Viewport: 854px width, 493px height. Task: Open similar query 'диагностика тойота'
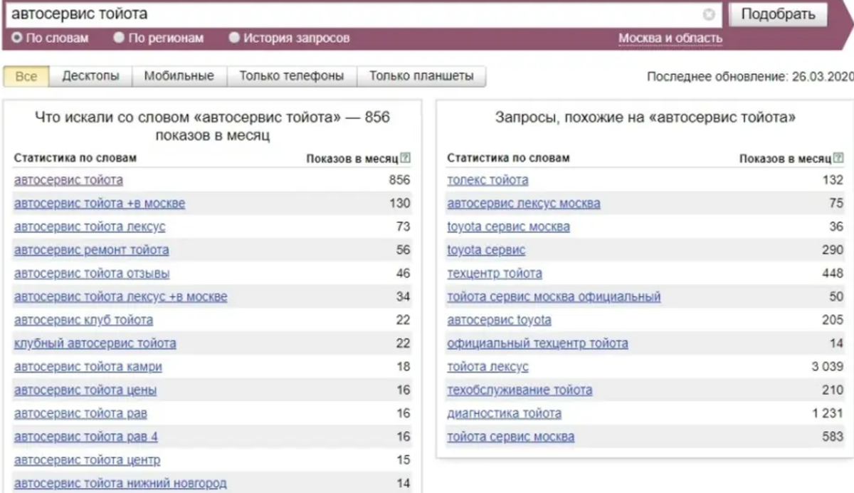(504, 414)
